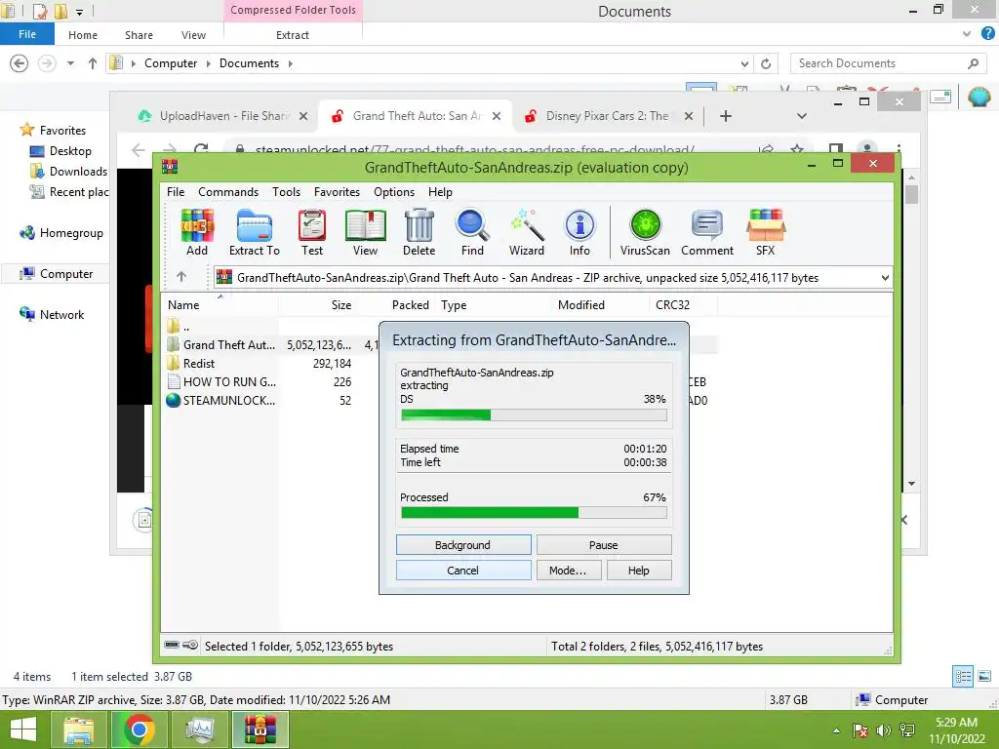Send extraction to Background

tap(463, 545)
